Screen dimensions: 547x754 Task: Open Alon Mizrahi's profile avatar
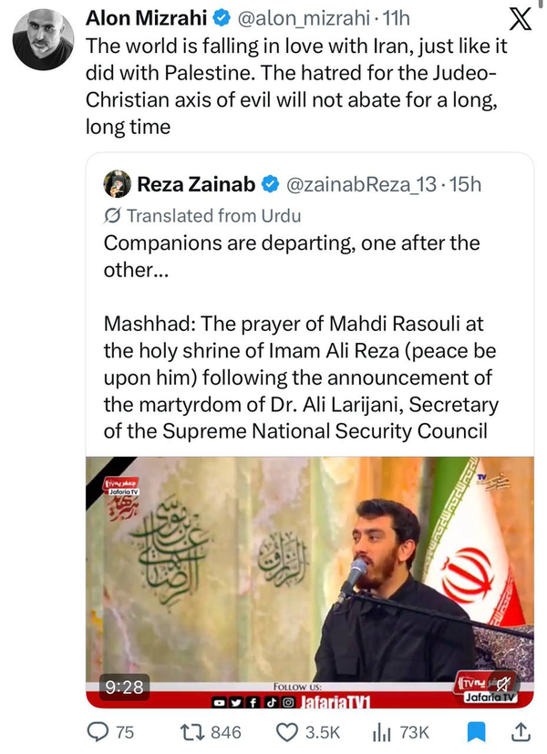pos(44,41)
